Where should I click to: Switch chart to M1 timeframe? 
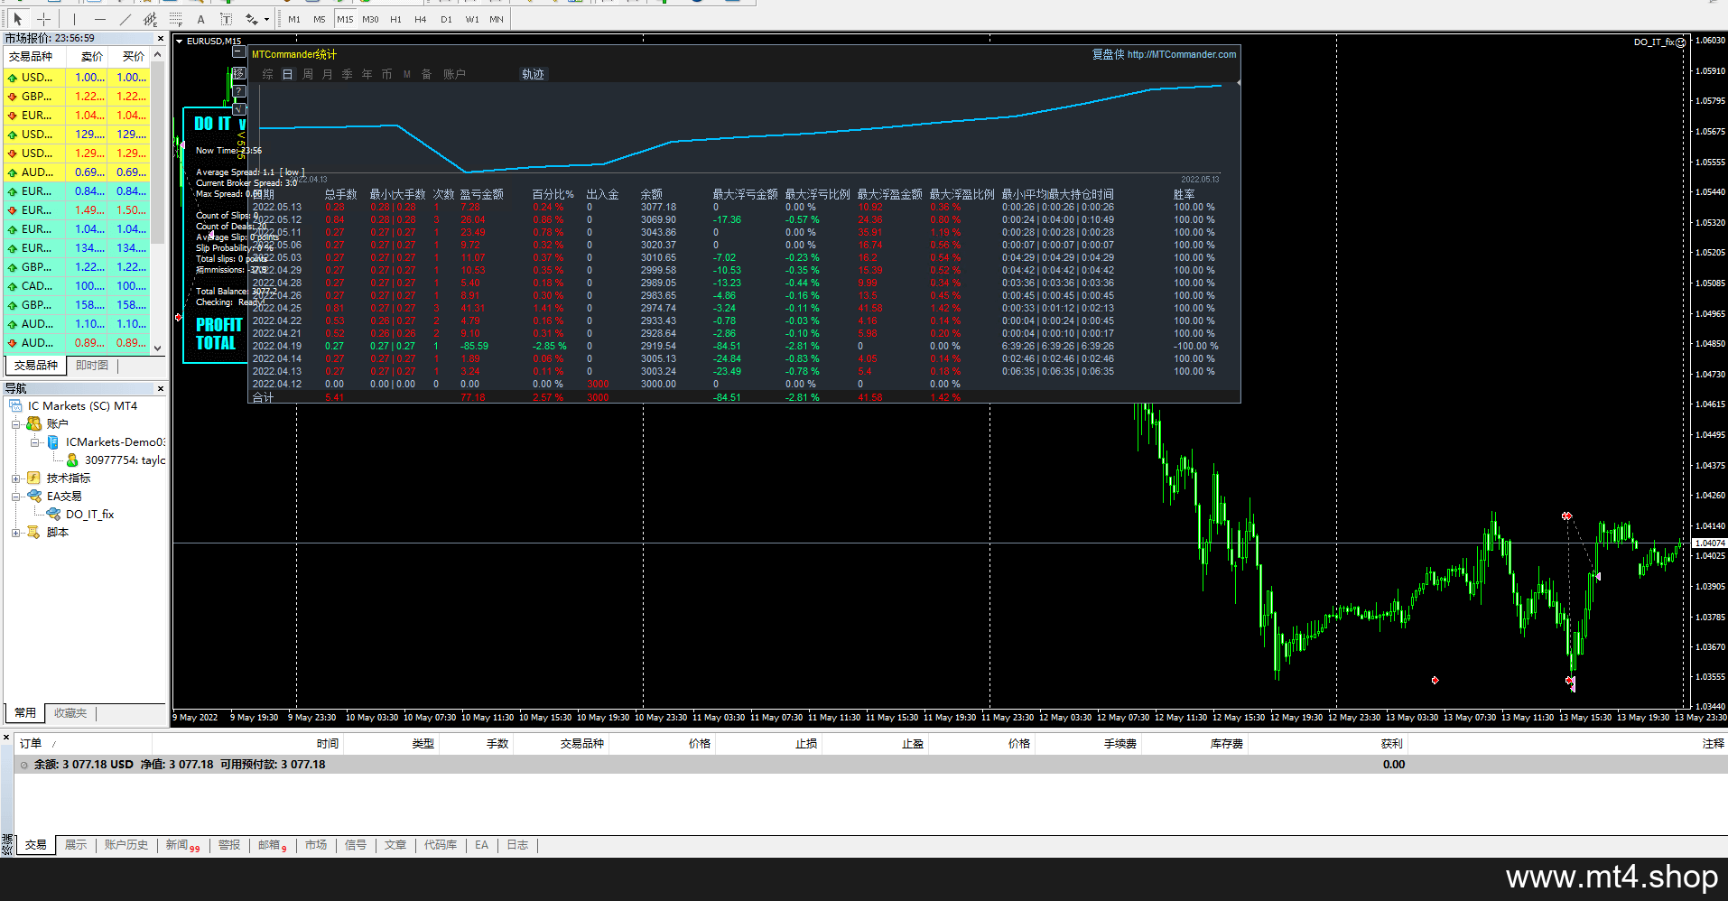[294, 19]
